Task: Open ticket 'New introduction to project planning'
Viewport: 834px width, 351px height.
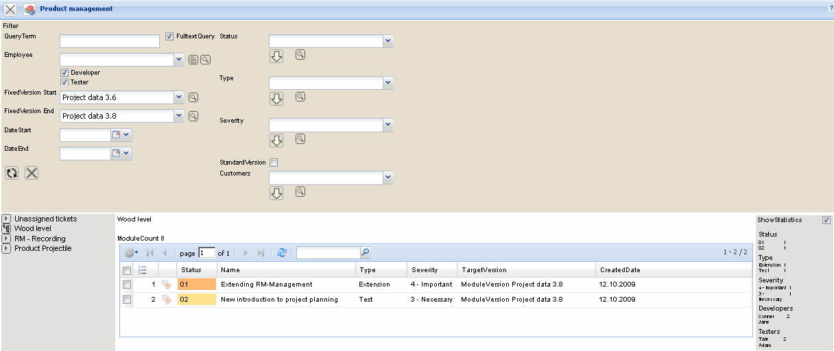Action: [279, 300]
